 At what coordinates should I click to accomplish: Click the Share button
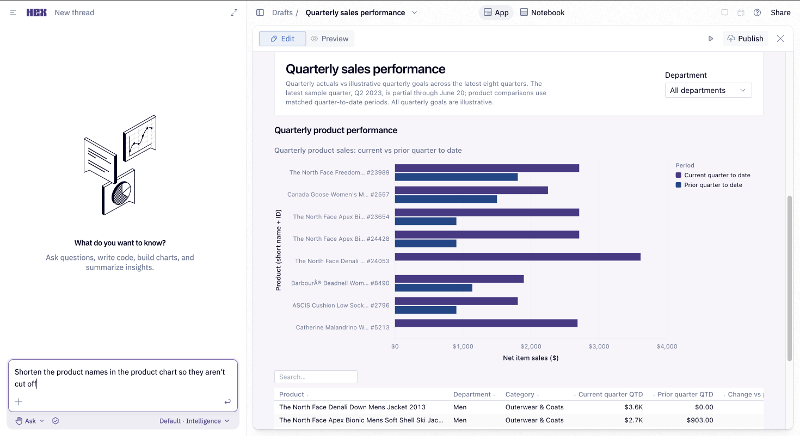click(x=780, y=13)
